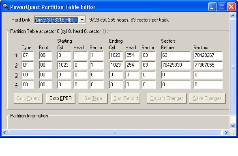Click partition 2 Ending Sector field 63

[149, 65]
